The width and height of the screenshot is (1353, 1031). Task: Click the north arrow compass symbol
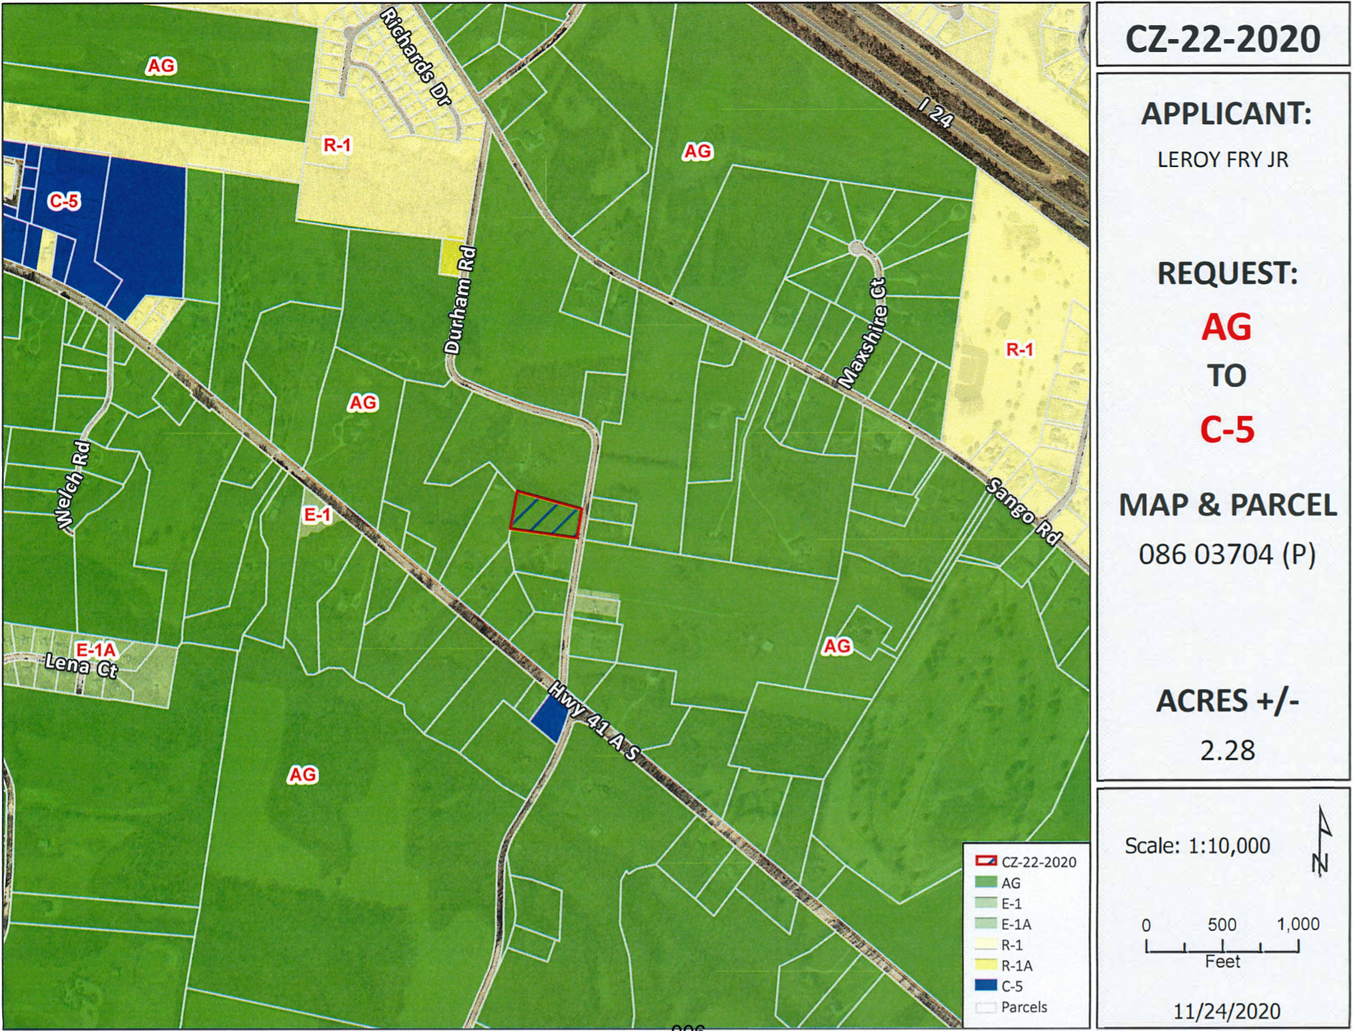pyautogui.click(x=1321, y=841)
